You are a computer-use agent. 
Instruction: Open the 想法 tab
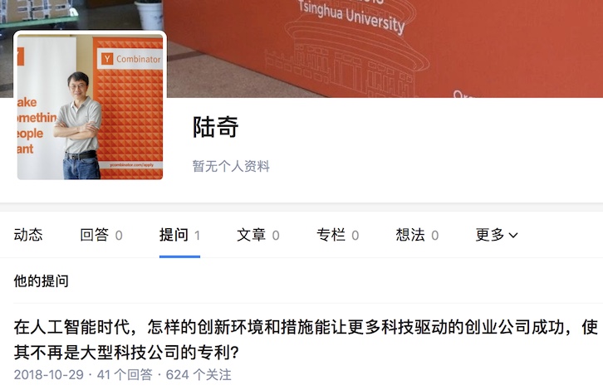(x=417, y=235)
